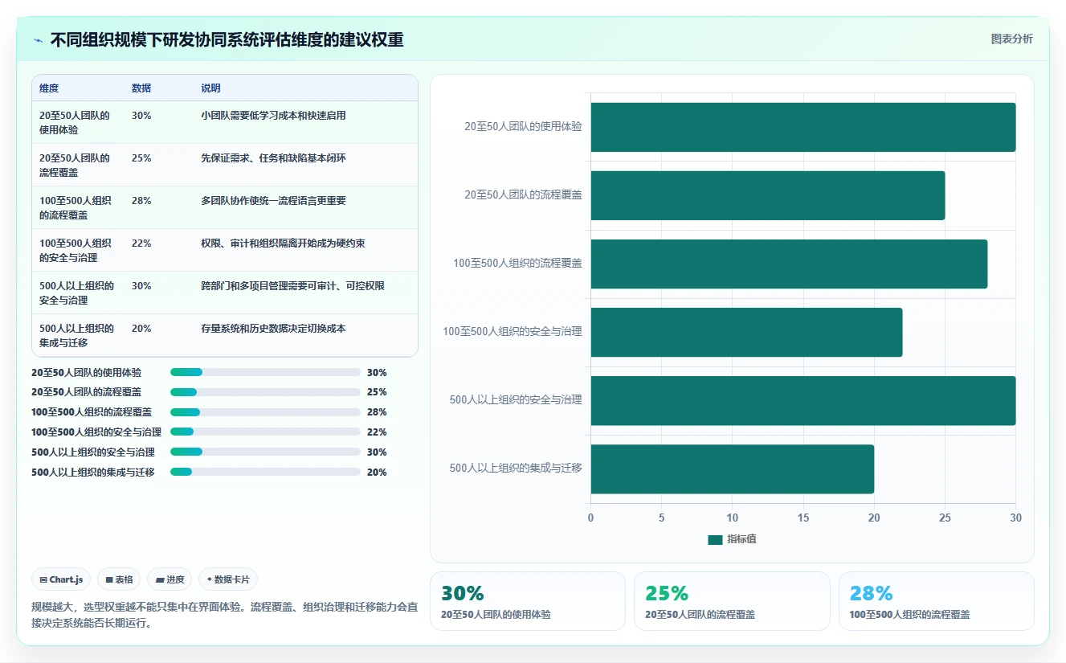
Task: Open the 25% 流程覆盖 data card
Action: (x=732, y=601)
